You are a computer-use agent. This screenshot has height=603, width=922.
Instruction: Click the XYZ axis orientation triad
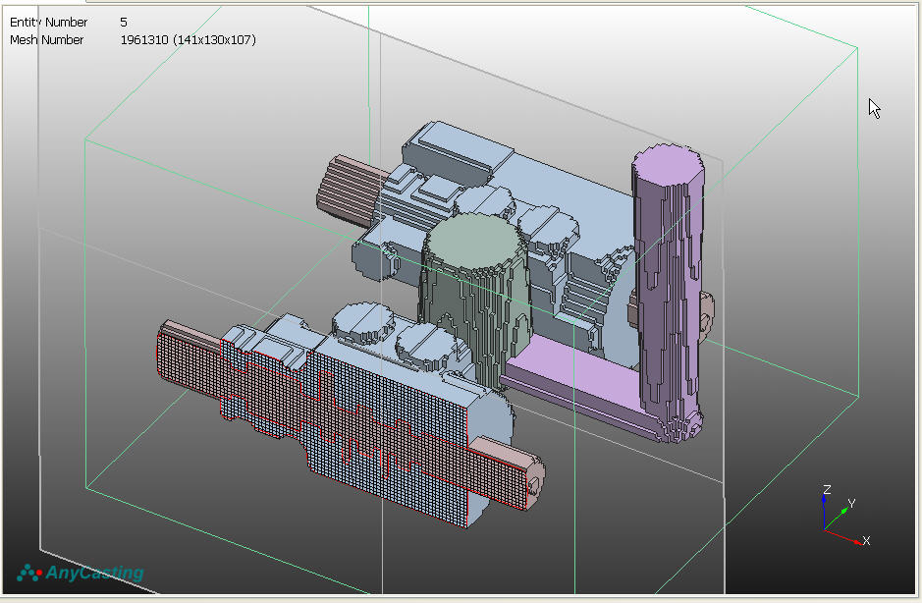coord(844,517)
